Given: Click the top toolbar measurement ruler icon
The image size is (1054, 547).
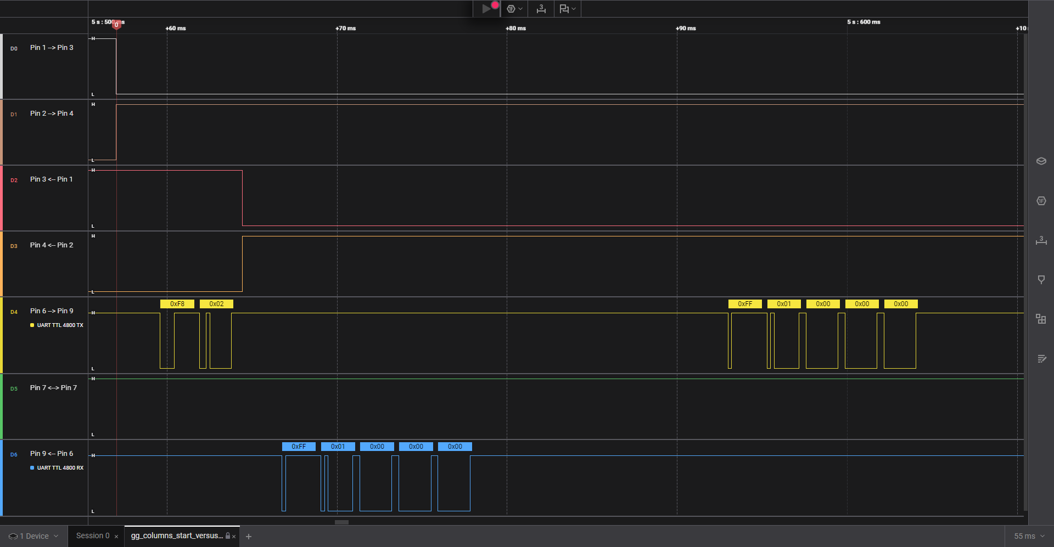Looking at the screenshot, I should tap(541, 9).
